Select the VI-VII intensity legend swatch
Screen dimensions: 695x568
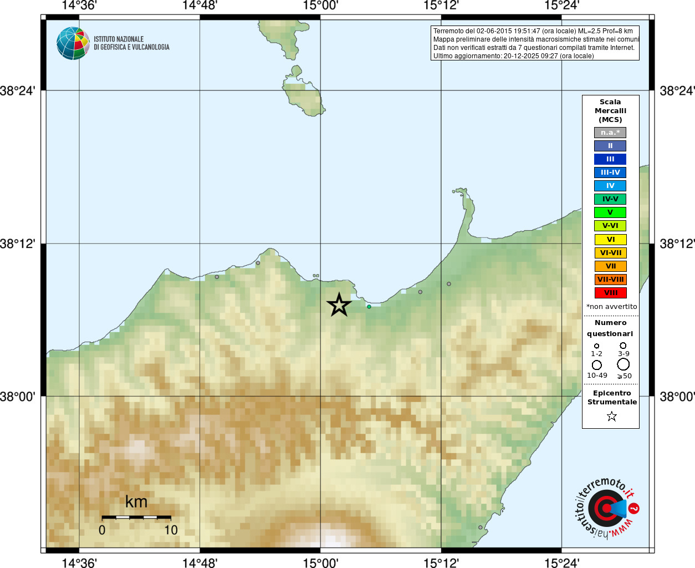pos(610,253)
